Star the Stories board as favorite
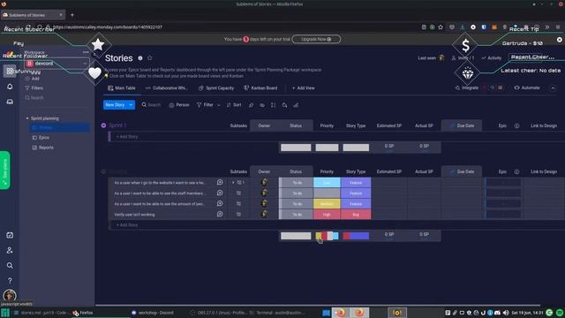565x318 pixels. coord(150,57)
